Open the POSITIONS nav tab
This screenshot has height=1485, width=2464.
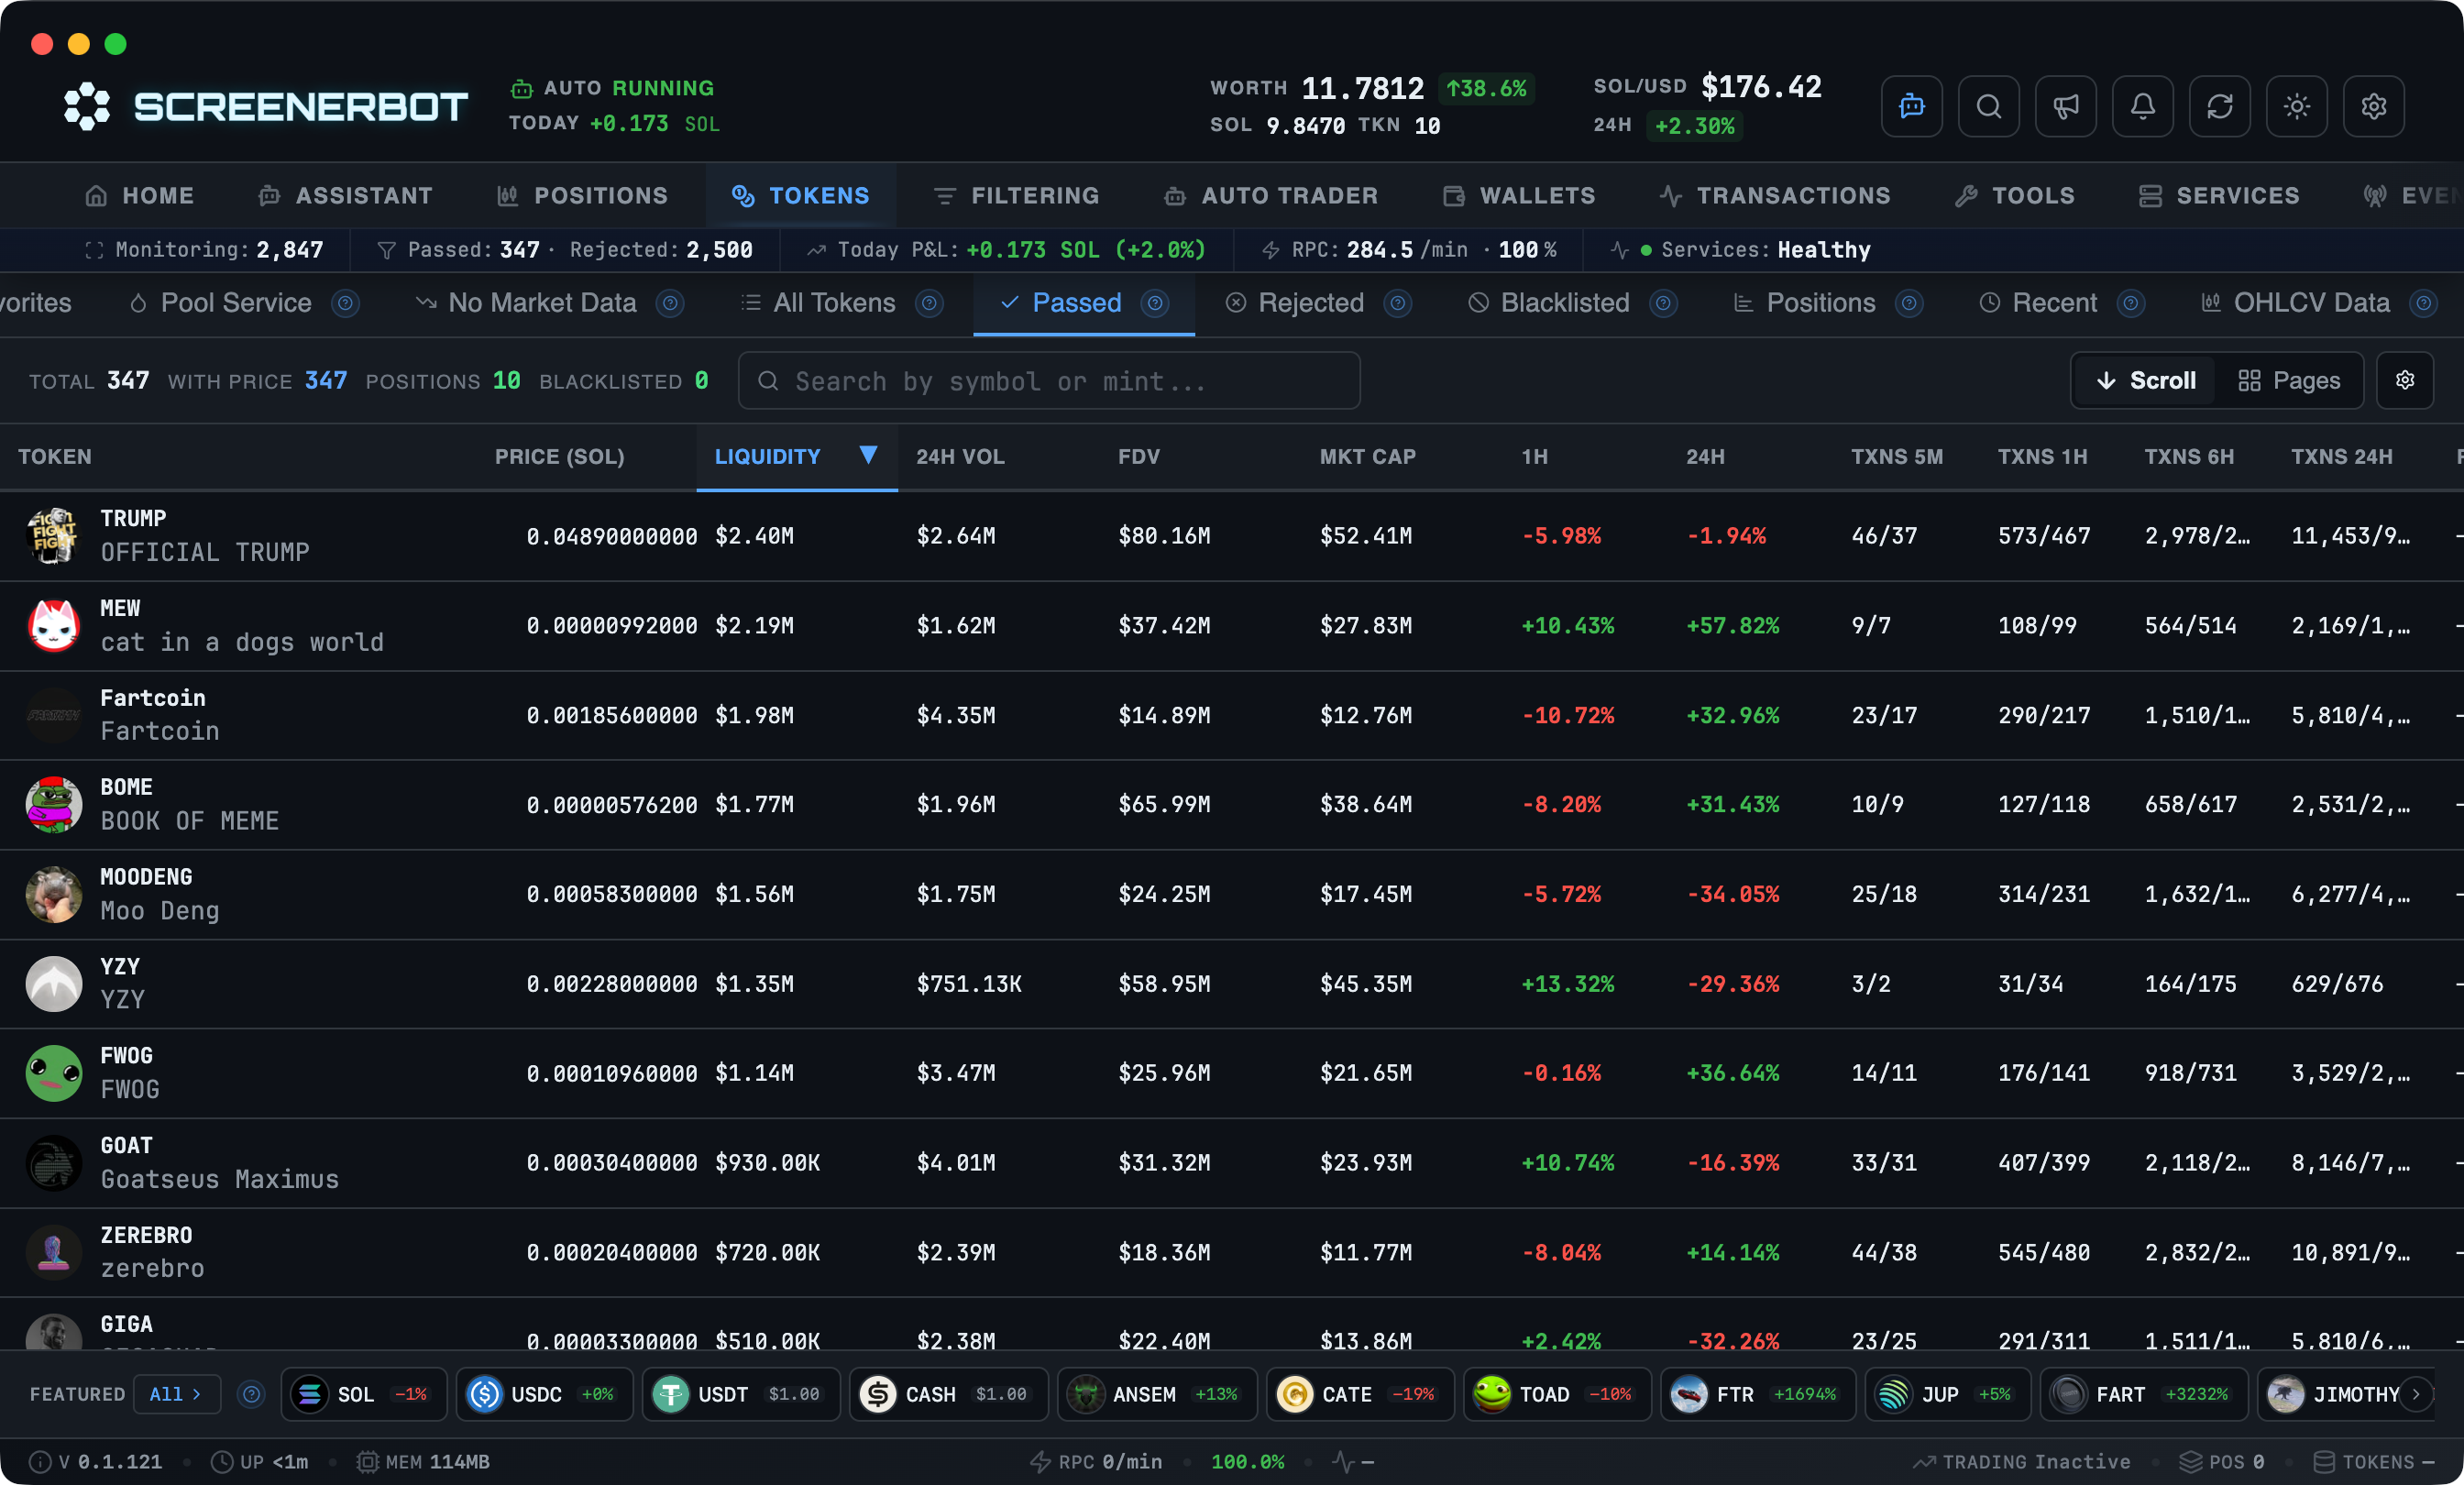582,195
